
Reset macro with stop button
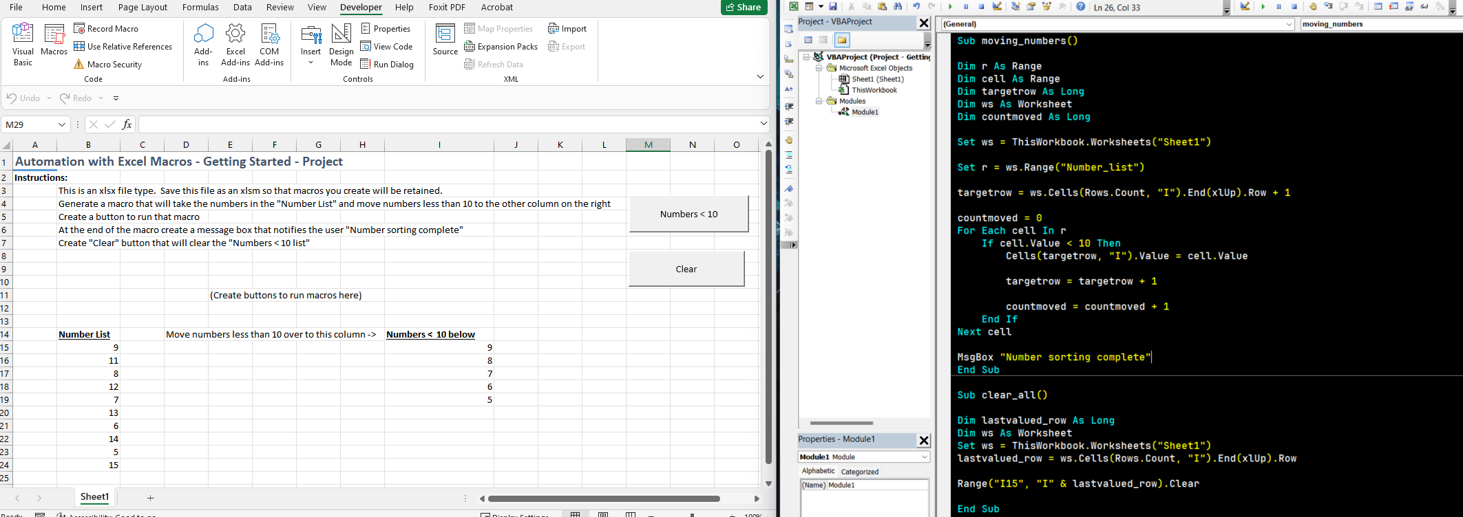click(981, 6)
